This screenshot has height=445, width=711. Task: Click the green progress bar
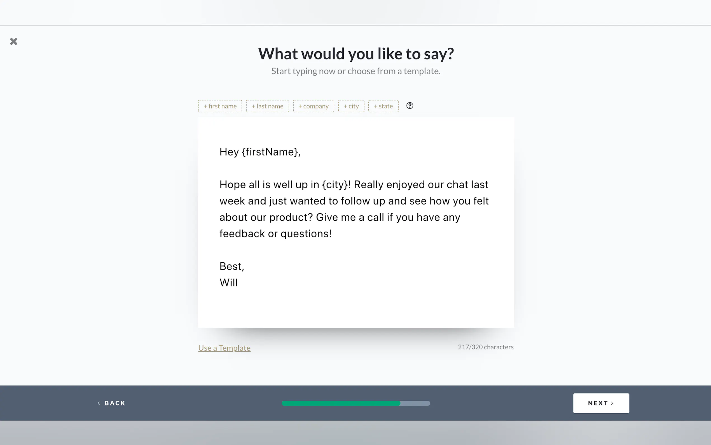point(341,403)
